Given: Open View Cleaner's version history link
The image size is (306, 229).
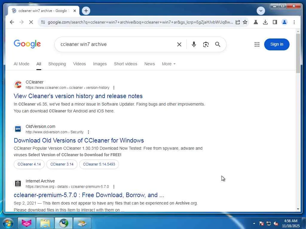Looking at the screenshot, I should pyautogui.click(x=78, y=96).
